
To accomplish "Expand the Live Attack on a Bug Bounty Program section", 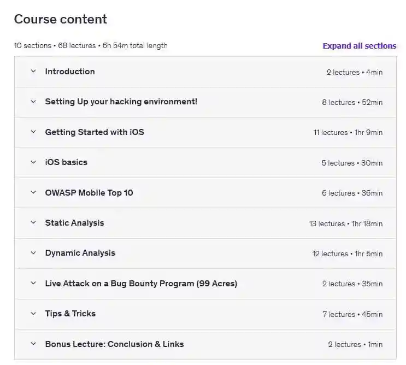I will 141,284.
